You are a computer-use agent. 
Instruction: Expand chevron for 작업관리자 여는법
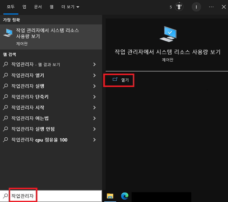[x=95, y=118]
